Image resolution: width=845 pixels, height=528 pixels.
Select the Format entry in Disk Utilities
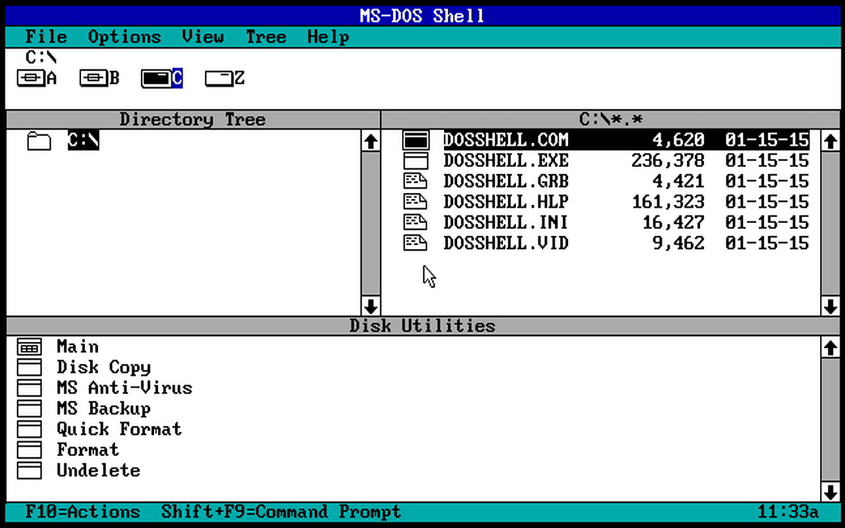point(88,450)
